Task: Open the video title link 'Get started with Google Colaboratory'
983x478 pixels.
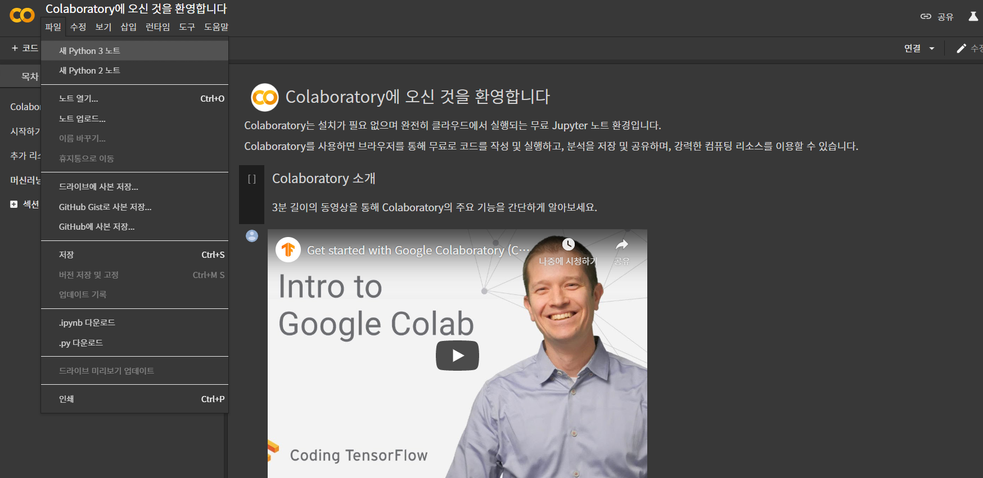Action: pos(418,250)
